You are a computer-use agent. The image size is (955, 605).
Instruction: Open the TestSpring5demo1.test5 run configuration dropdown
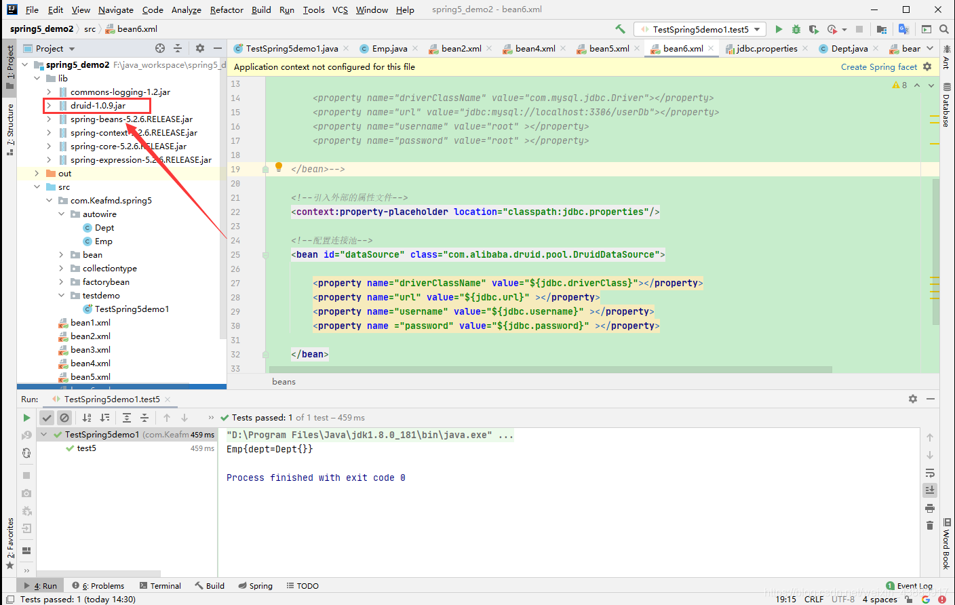[x=700, y=29]
